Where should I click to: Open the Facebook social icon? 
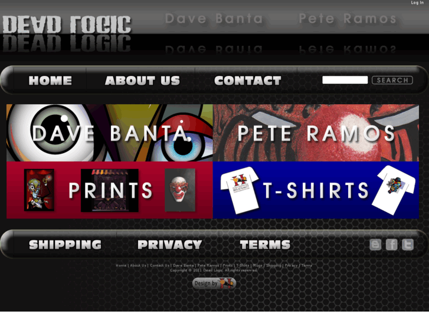[x=391, y=244]
